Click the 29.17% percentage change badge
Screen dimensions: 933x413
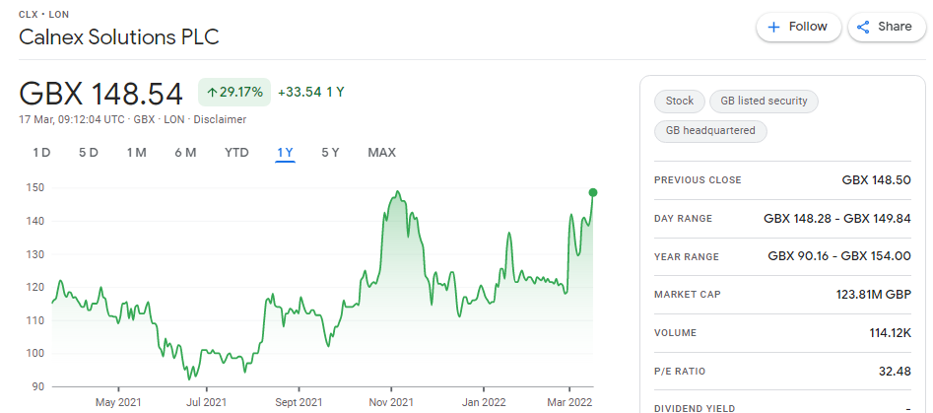[234, 93]
